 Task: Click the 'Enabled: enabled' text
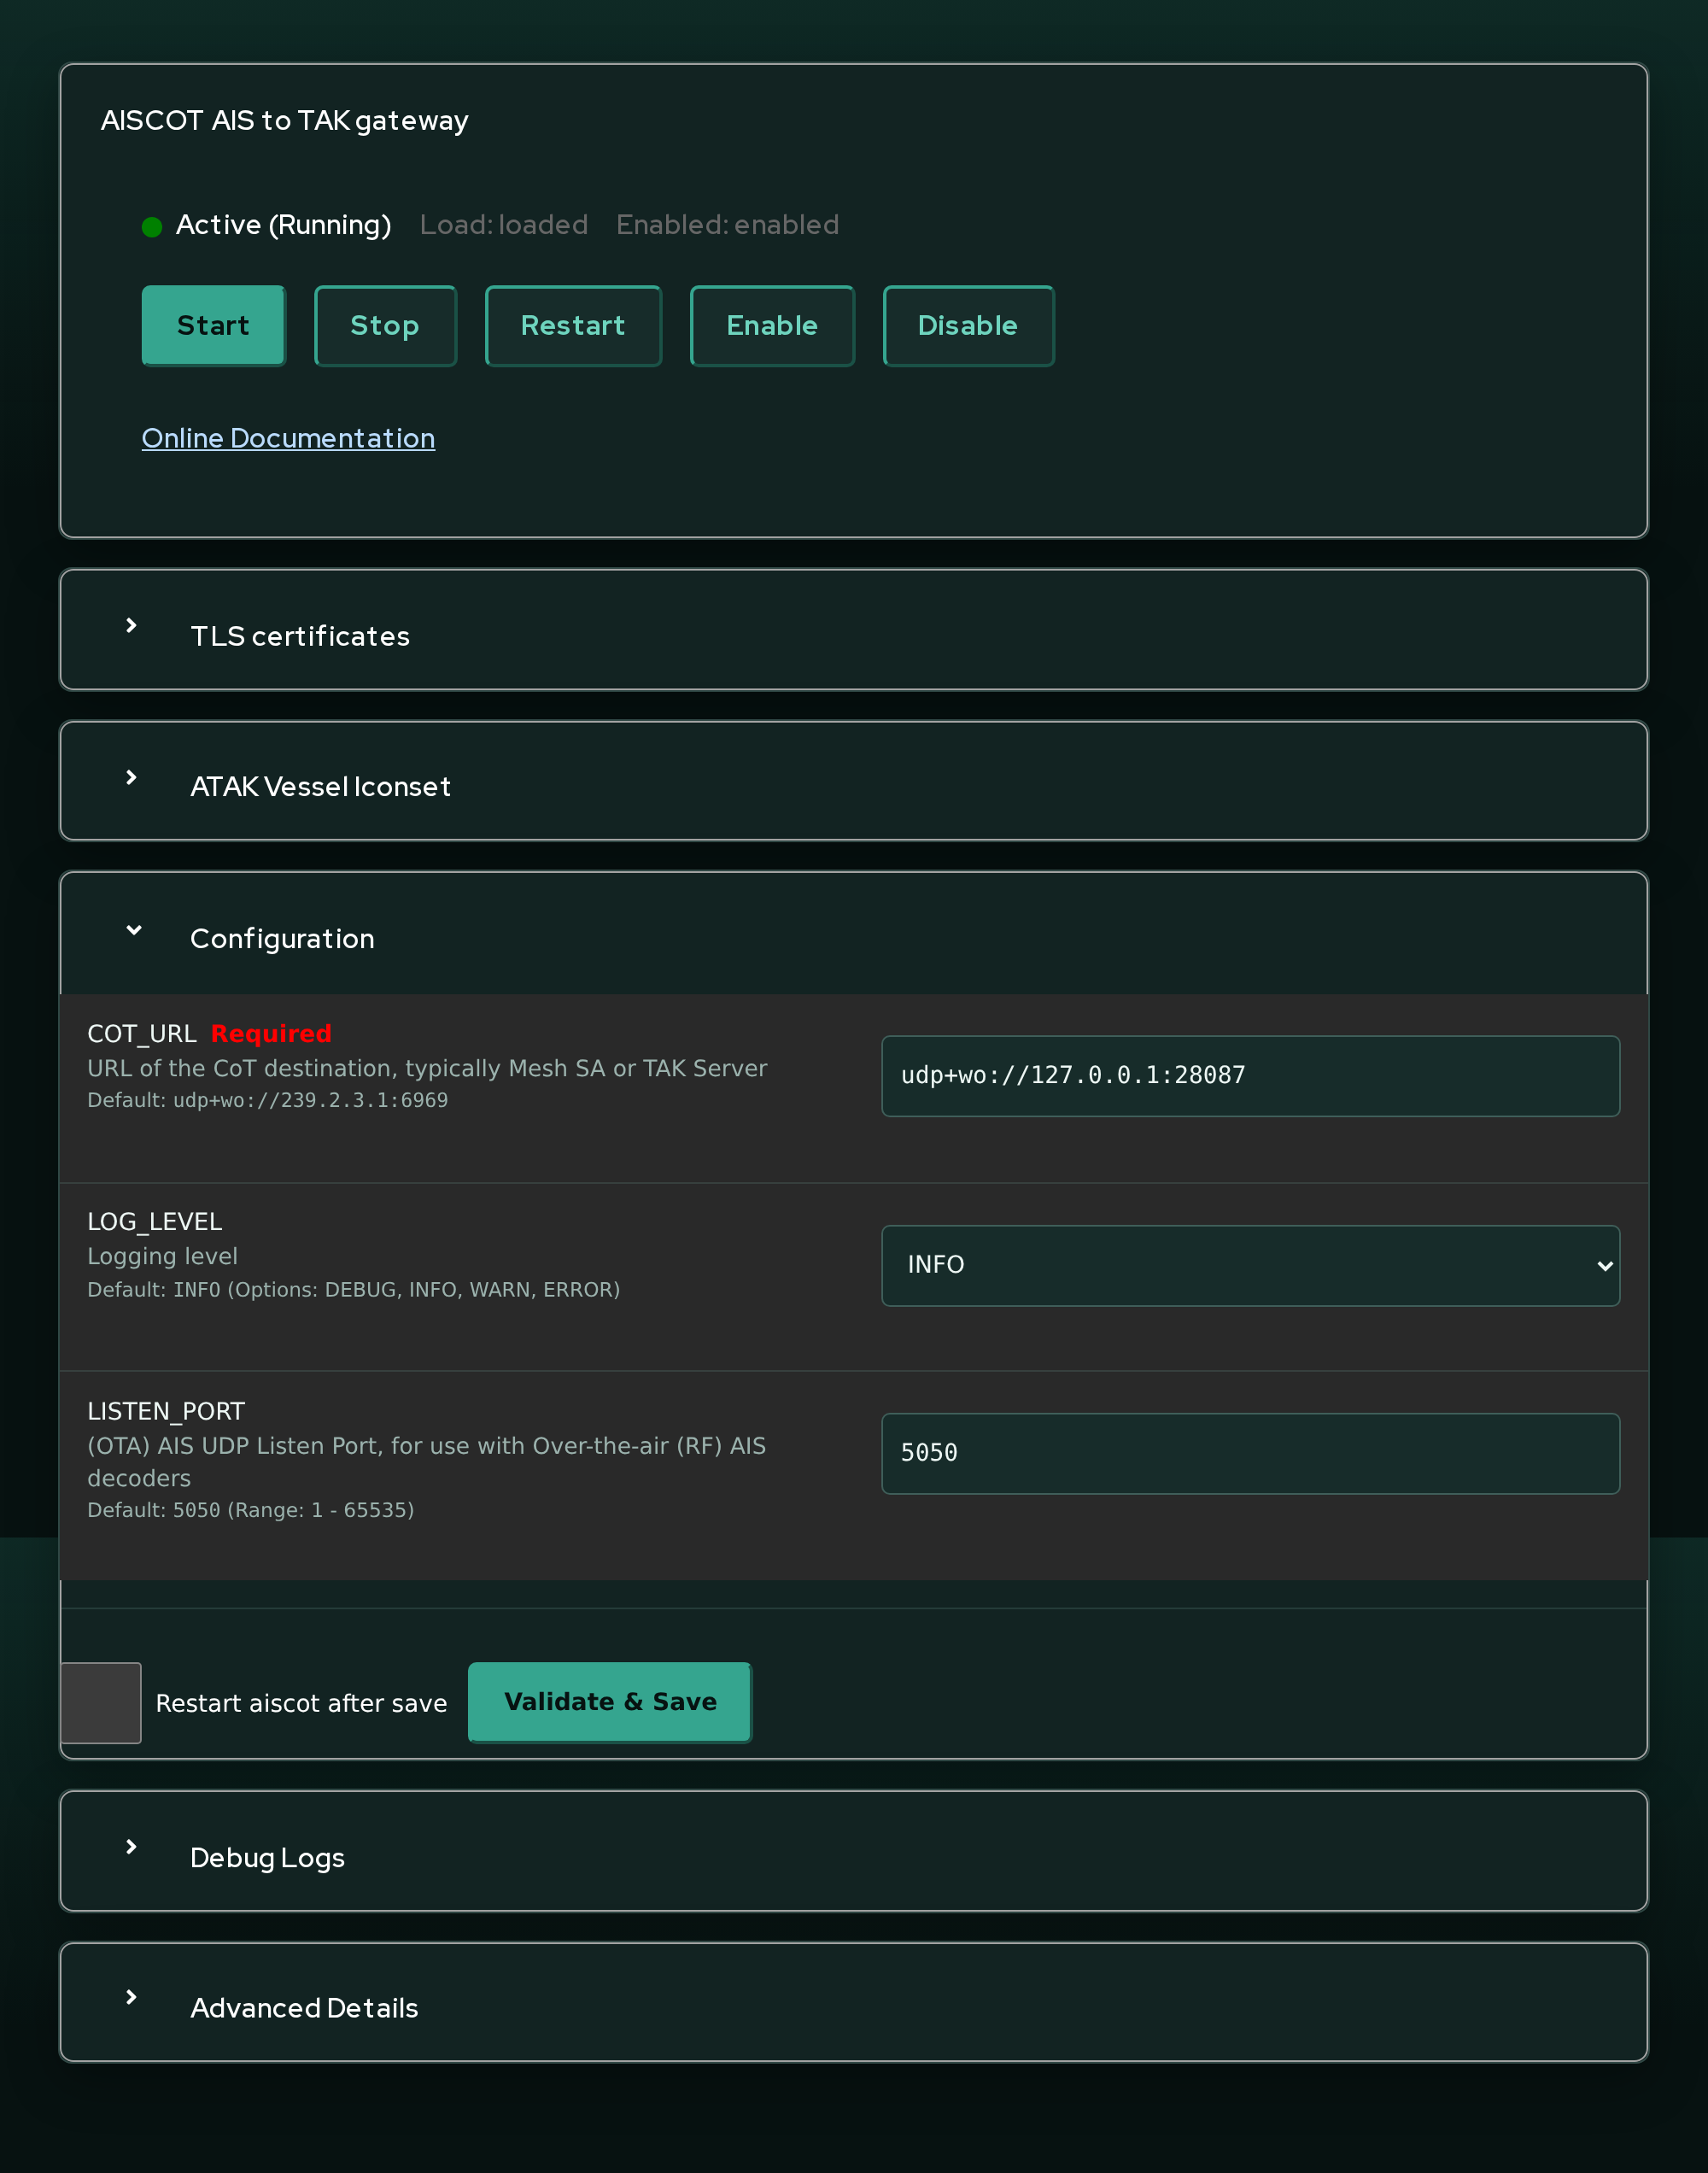coord(727,225)
